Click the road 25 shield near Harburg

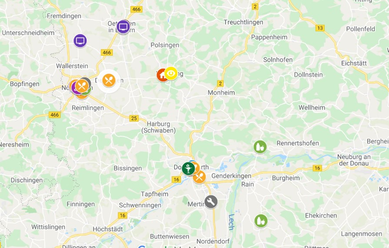tap(134, 118)
